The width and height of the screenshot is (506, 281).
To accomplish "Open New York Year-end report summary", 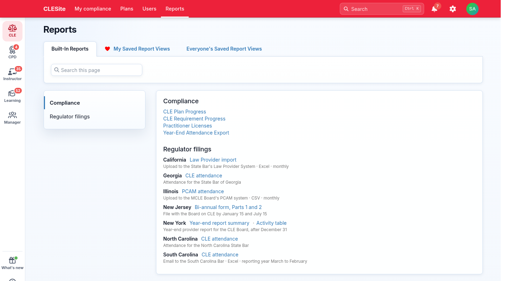I will (219, 223).
